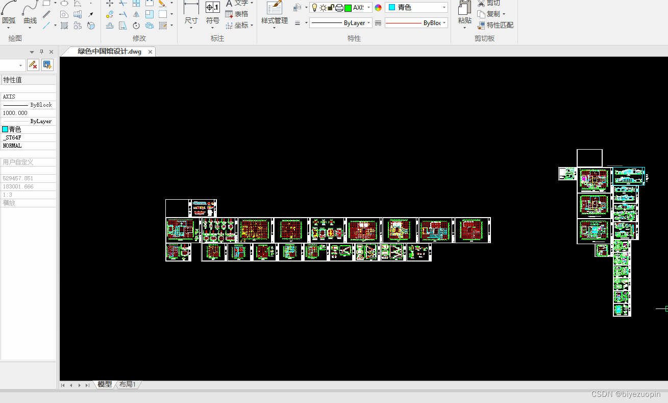Click the cyan swatch in ribbon color box
The width and height of the screenshot is (668, 403).
[x=392, y=8]
